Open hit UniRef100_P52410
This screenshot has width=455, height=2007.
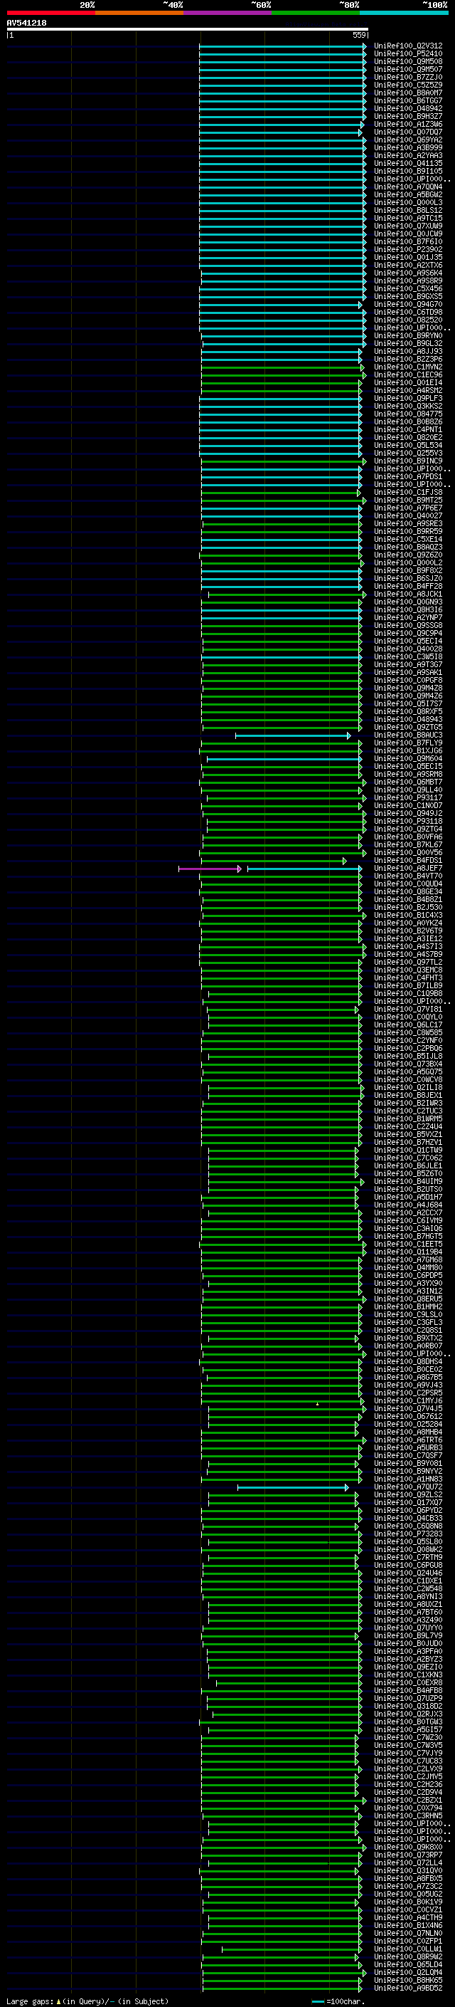pyautogui.click(x=408, y=54)
